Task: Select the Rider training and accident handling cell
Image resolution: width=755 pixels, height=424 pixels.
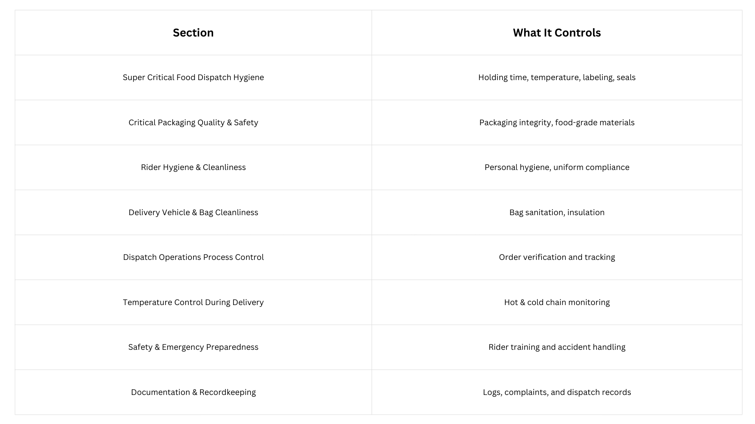Action: click(556, 347)
